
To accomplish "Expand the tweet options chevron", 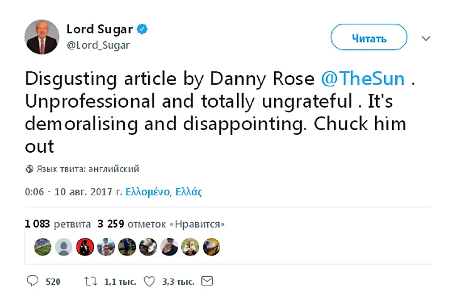I will coord(426,38).
